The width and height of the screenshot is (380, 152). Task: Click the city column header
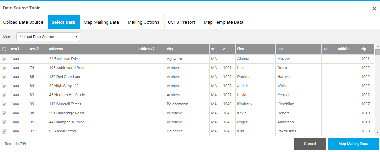(187, 49)
